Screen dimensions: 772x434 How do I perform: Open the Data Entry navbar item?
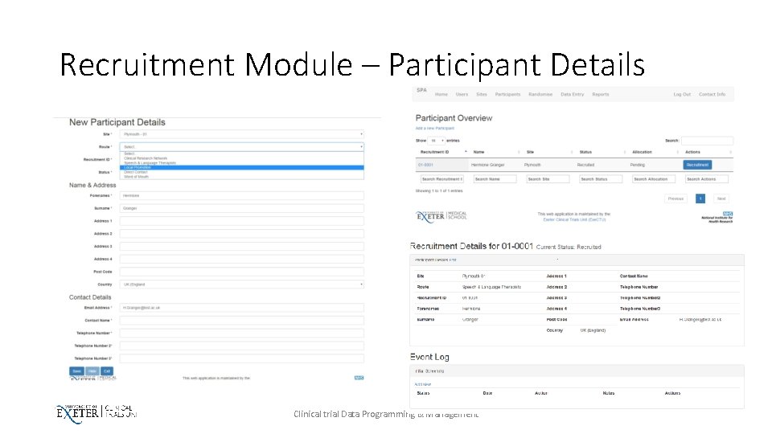572,95
